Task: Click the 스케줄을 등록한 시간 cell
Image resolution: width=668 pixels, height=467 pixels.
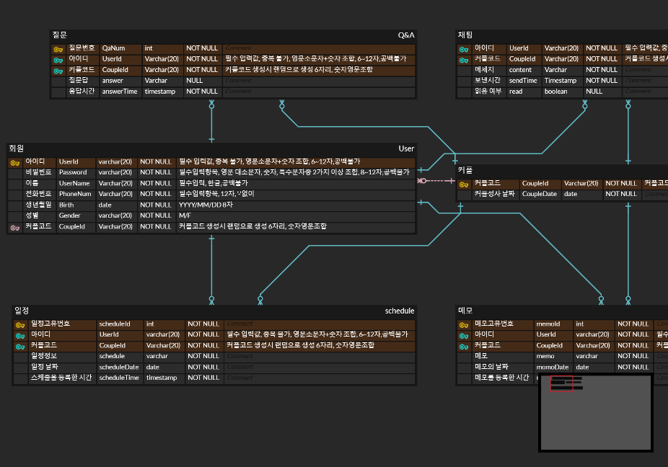Action: pyautogui.click(x=62, y=378)
